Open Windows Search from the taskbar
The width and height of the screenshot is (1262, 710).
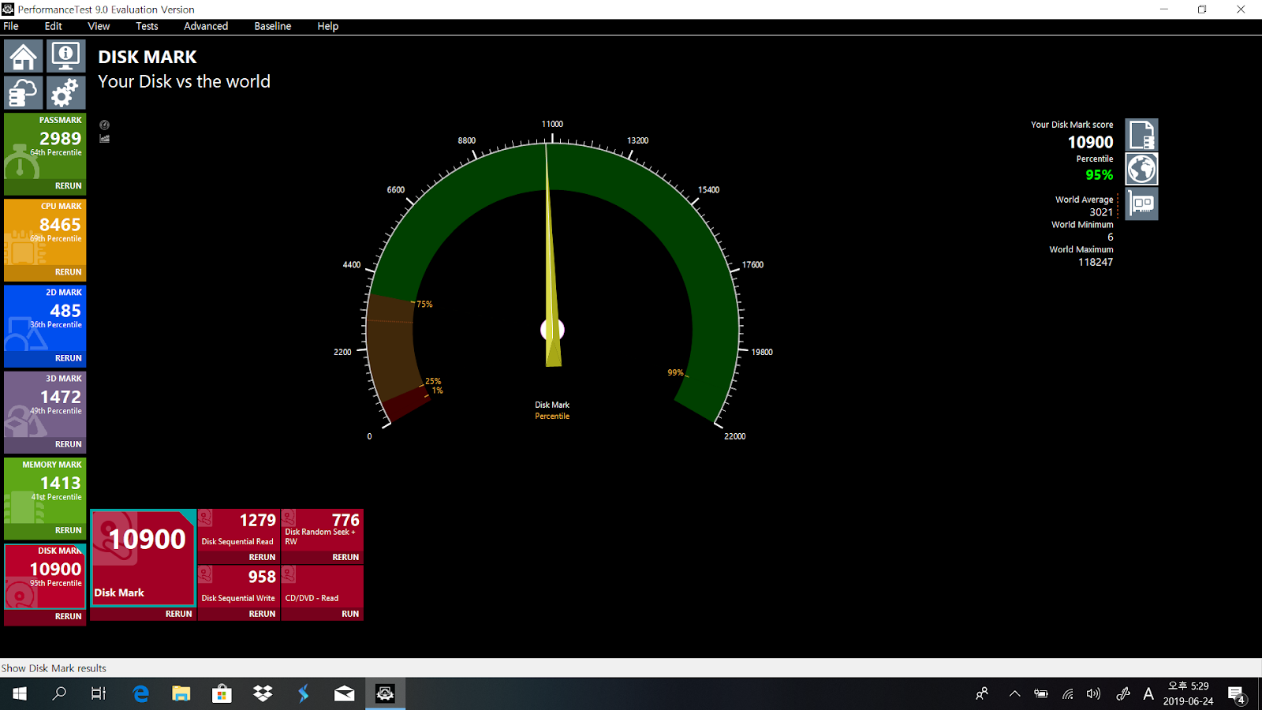pos(59,693)
